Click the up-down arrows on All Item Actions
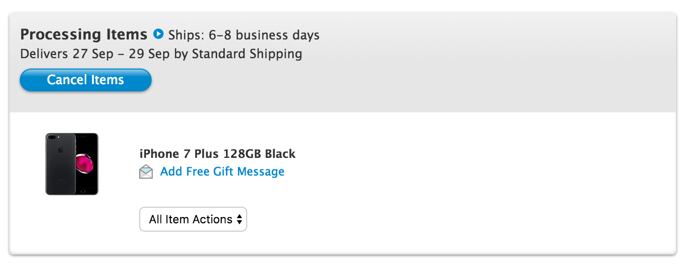696x268 pixels. (x=239, y=220)
